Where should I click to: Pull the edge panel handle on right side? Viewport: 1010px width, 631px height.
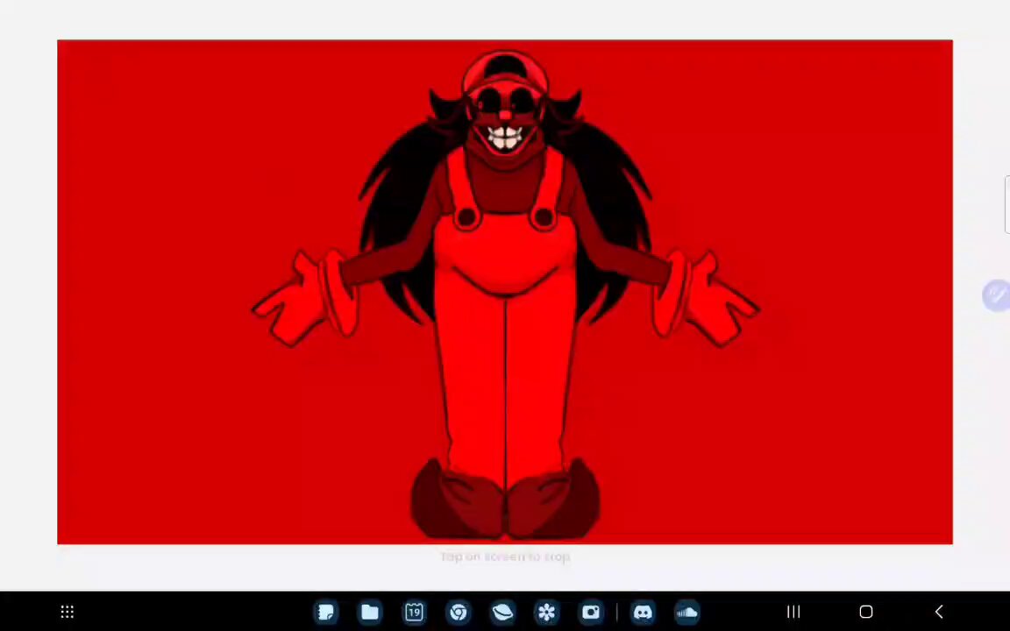pyautogui.click(x=1006, y=204)
